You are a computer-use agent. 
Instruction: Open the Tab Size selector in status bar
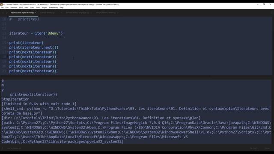click(253, 148)
